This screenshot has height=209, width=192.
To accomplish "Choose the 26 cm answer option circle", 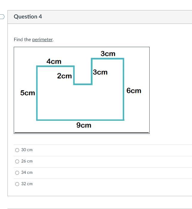I will (17, 161).
